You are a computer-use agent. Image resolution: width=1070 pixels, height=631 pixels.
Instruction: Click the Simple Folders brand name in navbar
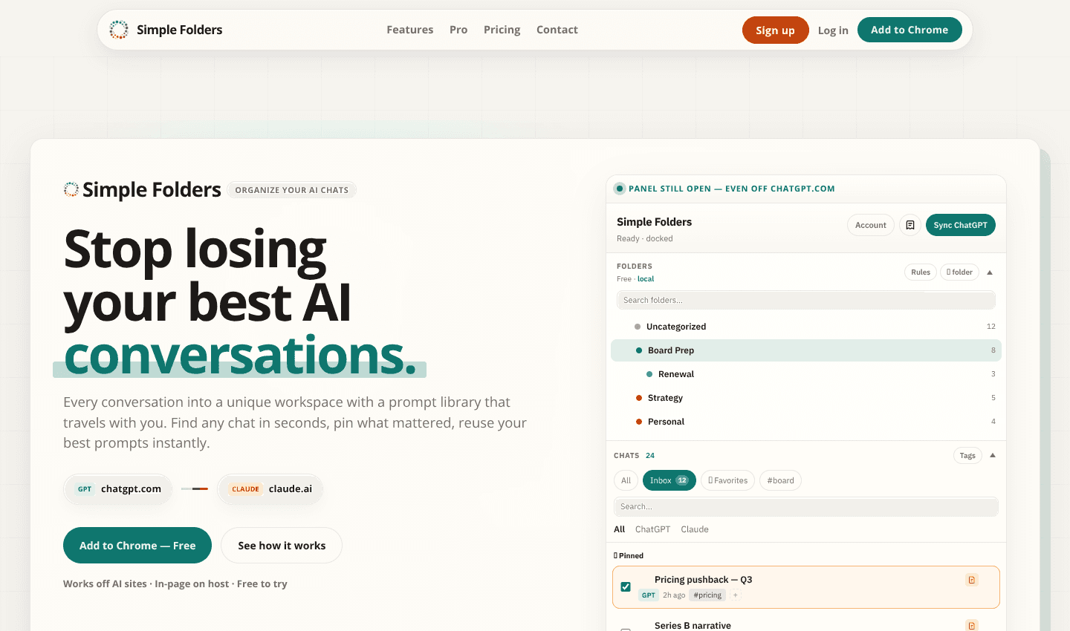(180, 30)
